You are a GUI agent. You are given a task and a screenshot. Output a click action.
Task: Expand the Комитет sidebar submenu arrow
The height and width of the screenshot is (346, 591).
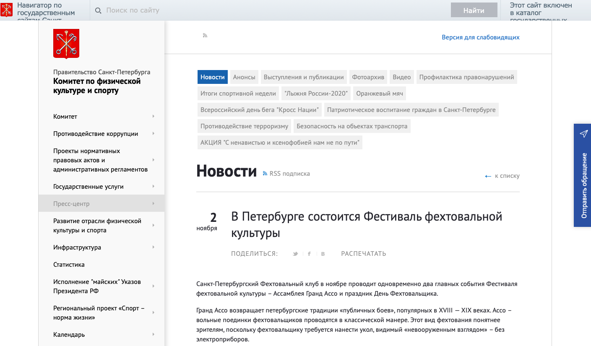point(154,117)
